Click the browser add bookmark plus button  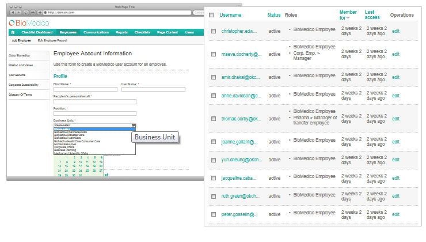(x=40, y=13)
